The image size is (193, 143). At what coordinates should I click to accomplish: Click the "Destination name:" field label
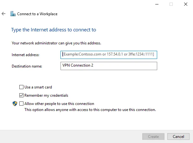[x=27, y=66]
